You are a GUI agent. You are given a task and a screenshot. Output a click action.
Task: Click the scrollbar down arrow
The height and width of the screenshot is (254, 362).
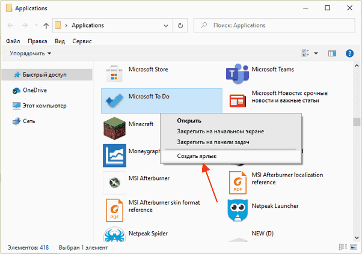[x=357, y=238]
